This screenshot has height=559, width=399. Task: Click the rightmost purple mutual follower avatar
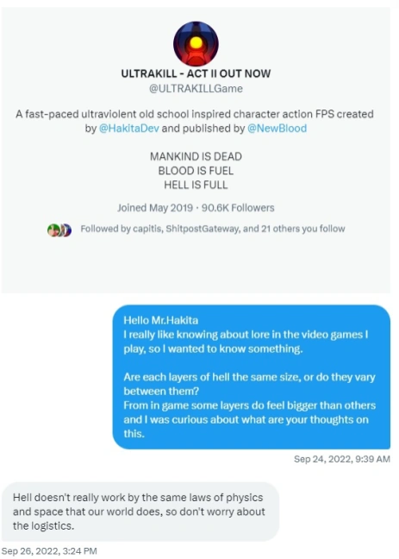pos(67,230)
